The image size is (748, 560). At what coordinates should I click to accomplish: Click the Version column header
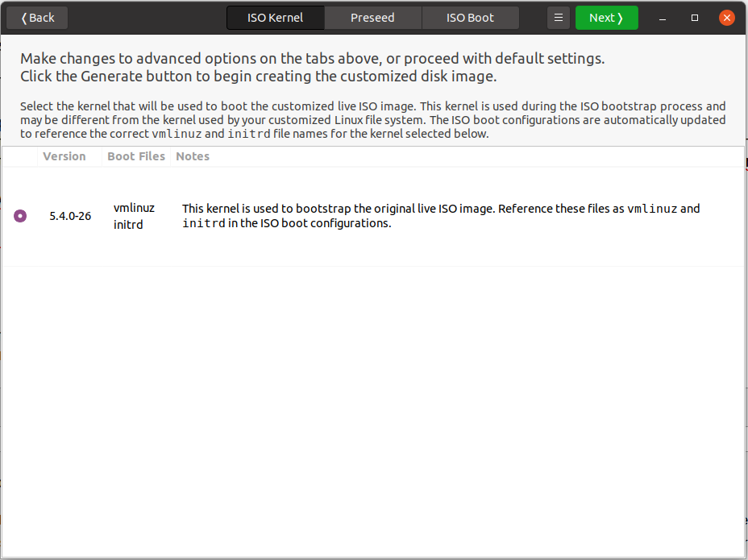(x=64, y=156)
